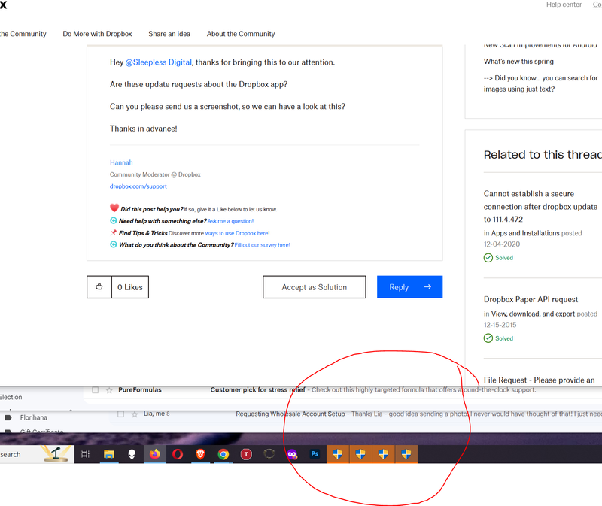602x506 pixels.
Task: Click Community Moderator @ Dropbox text
Action: 155,174
